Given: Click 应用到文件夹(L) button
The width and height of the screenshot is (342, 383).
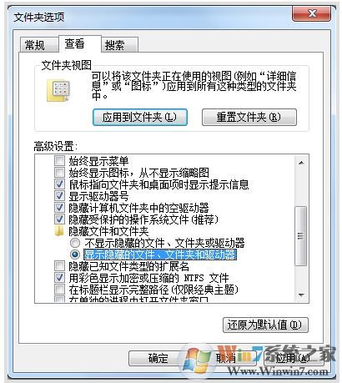Looking at the screenshot, I should click(140, 117).
